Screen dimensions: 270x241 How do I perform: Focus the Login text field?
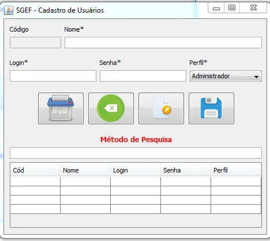[53, 76]
